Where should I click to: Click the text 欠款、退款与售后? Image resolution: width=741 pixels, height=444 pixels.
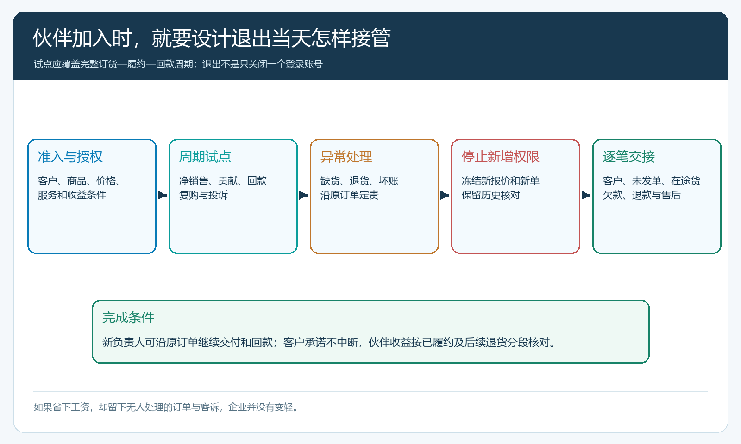(x=642, y=195)
